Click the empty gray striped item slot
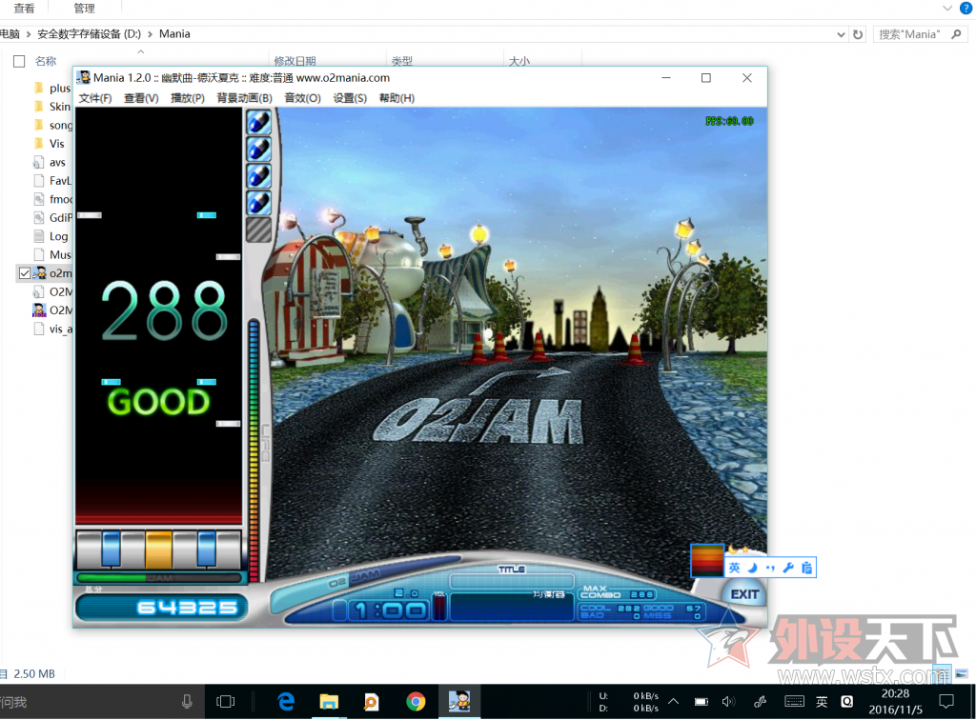The image size is (976, 720). (259, 230)
